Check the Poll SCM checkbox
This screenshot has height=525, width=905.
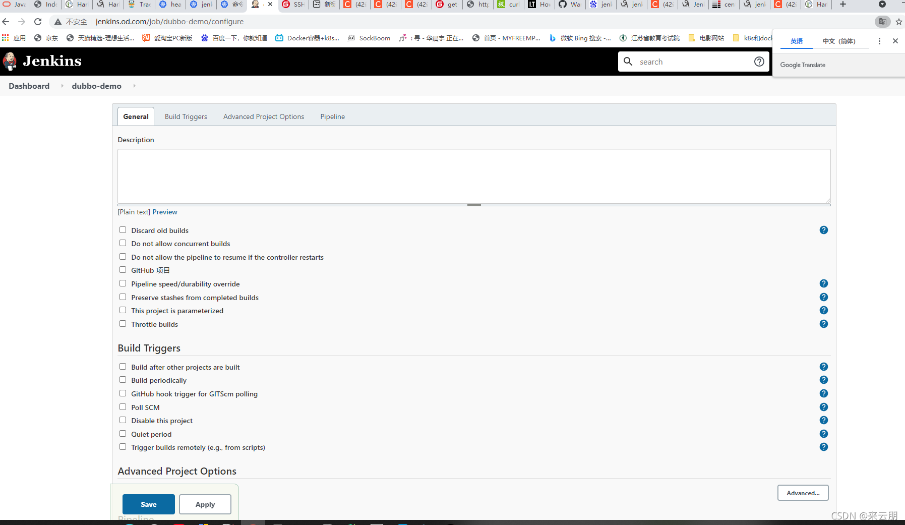[123, 407]
